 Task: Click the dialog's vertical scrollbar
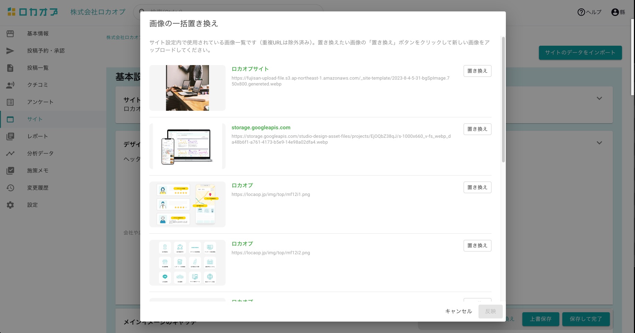point(503,99)
